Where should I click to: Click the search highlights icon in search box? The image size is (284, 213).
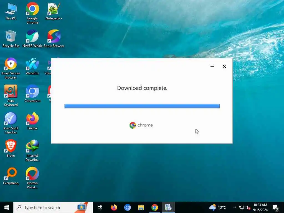point(82,207)
